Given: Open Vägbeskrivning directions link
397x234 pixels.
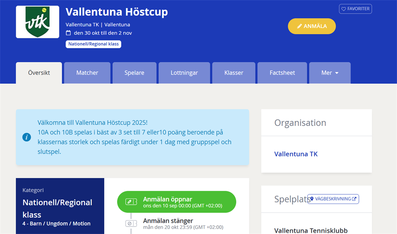Looking at the screenshot, I should [x=333, y=199].
